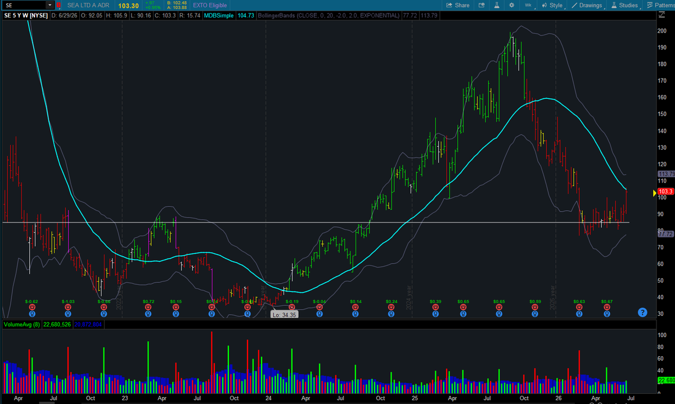The image size is (675, 404).
Task: Click the blue event icon under $0.59
Action: 535,314
